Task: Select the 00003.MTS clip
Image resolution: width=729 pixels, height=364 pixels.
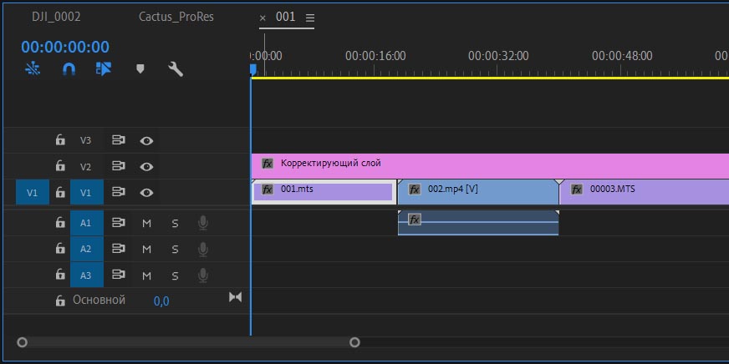Action: pyautogui.click(x=645, y=192)
